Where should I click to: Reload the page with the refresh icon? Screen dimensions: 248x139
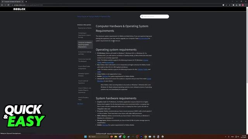9,5
